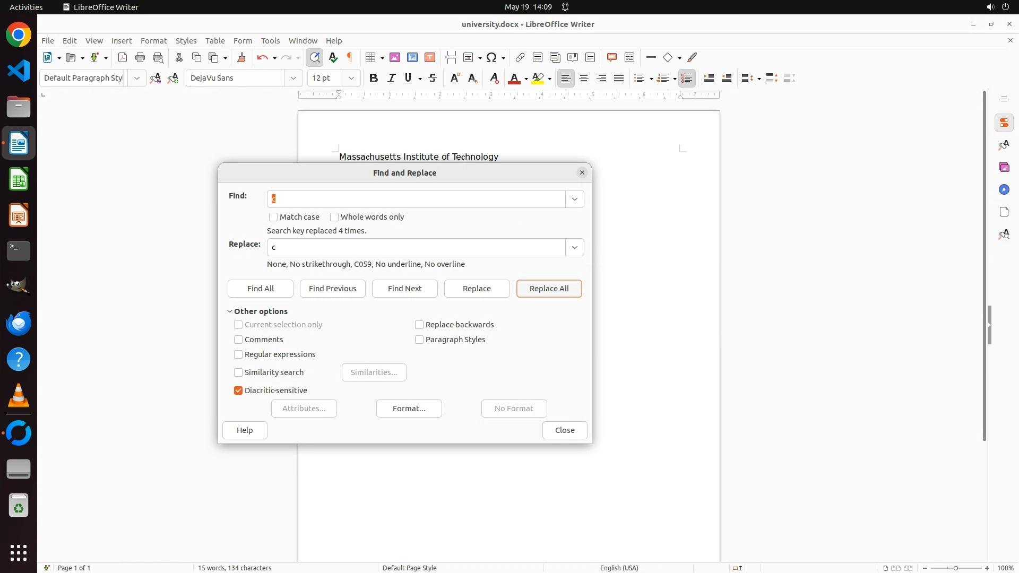Click the Format... button in dialog

(x=409, y=409)
